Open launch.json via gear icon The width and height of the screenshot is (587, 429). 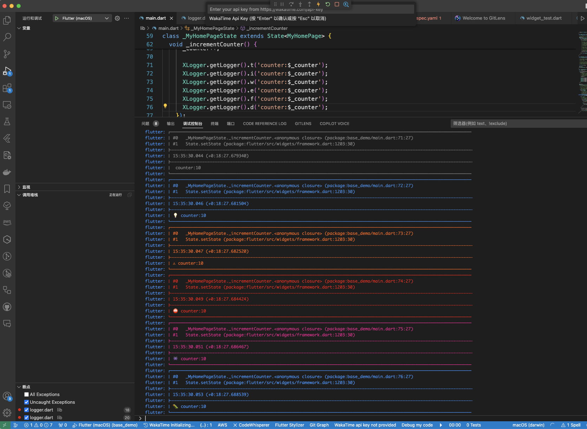117,18
